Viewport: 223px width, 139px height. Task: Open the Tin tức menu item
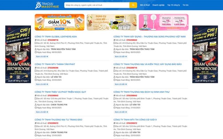click(185, 5)
